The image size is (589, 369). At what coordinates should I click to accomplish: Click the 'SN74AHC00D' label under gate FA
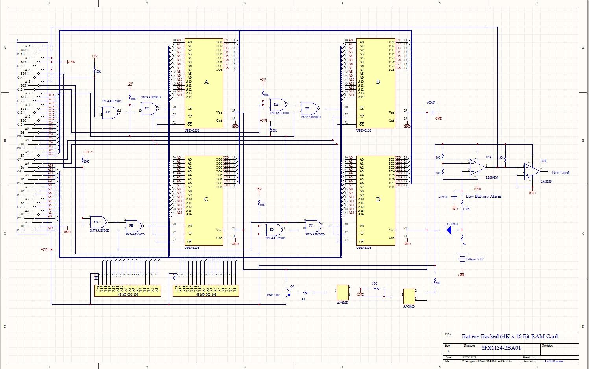click(x=100, y=230)
